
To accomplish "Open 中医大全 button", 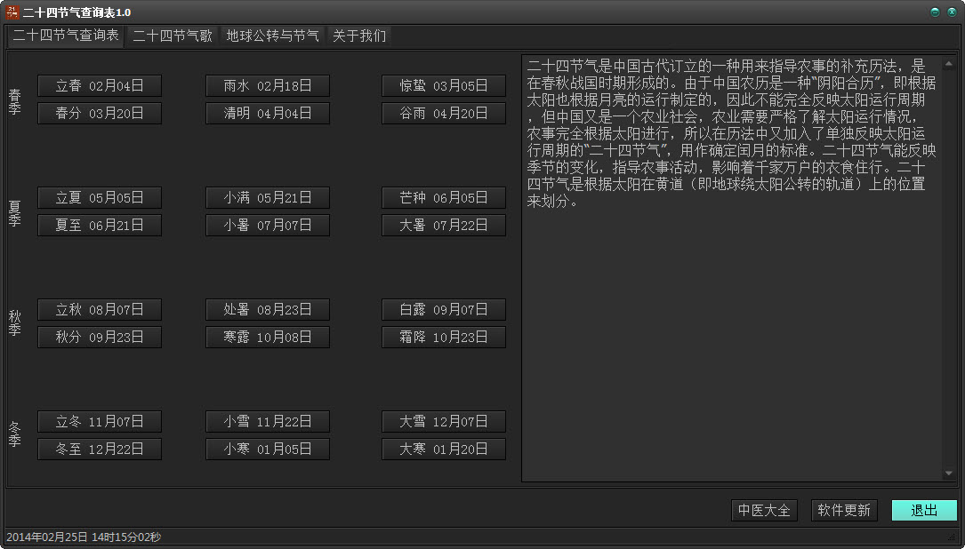I will point(764,510).
